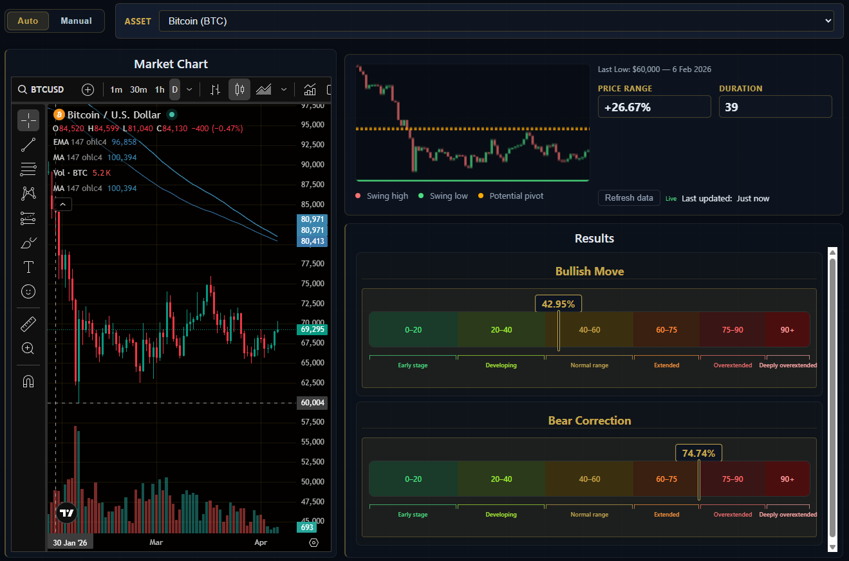Click the 60,004 price level label
The width and height of the screenshot is (849, 561).
coord(312,403)
